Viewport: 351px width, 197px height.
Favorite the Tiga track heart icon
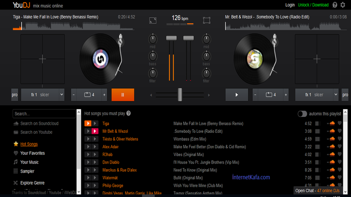[x=339, y=123]
